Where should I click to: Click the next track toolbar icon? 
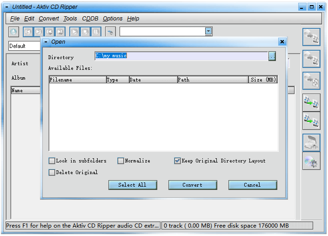(39, 32)
